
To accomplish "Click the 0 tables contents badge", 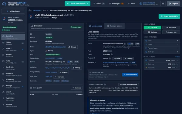I will (49, 81).
